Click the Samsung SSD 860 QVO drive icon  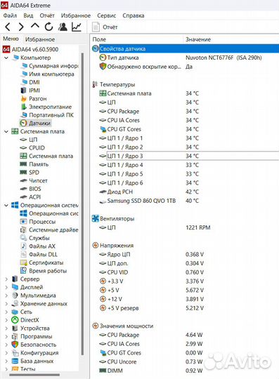103,201
